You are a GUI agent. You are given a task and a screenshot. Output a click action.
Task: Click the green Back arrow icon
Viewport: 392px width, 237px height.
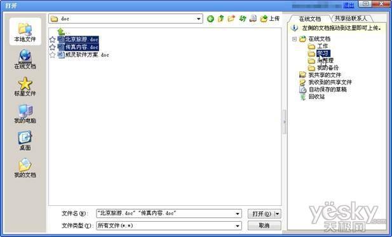click(210, 19)
